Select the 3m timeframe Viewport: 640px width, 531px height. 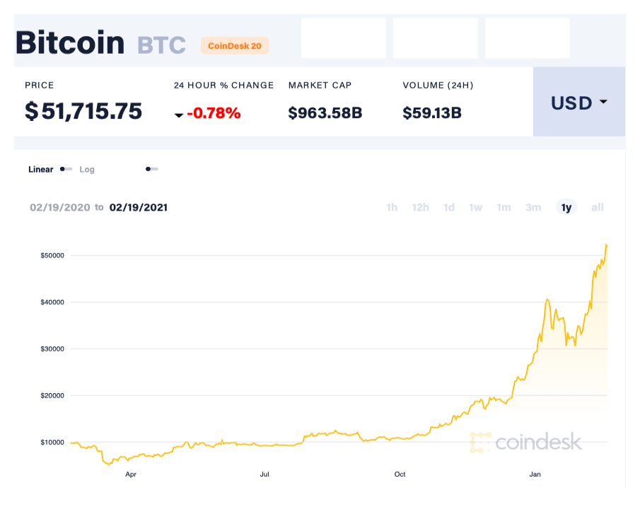pyautogui.click(x=533, y=207)
